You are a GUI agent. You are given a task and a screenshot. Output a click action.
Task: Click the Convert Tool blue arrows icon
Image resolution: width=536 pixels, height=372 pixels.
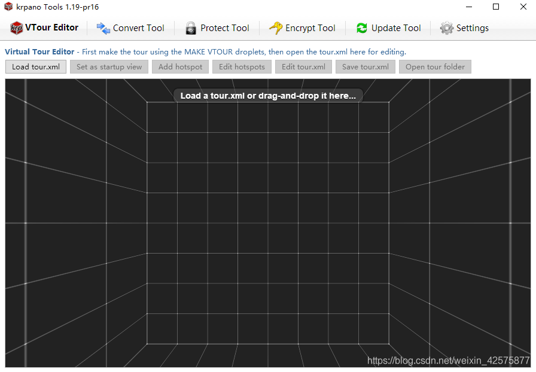[103, 28]
